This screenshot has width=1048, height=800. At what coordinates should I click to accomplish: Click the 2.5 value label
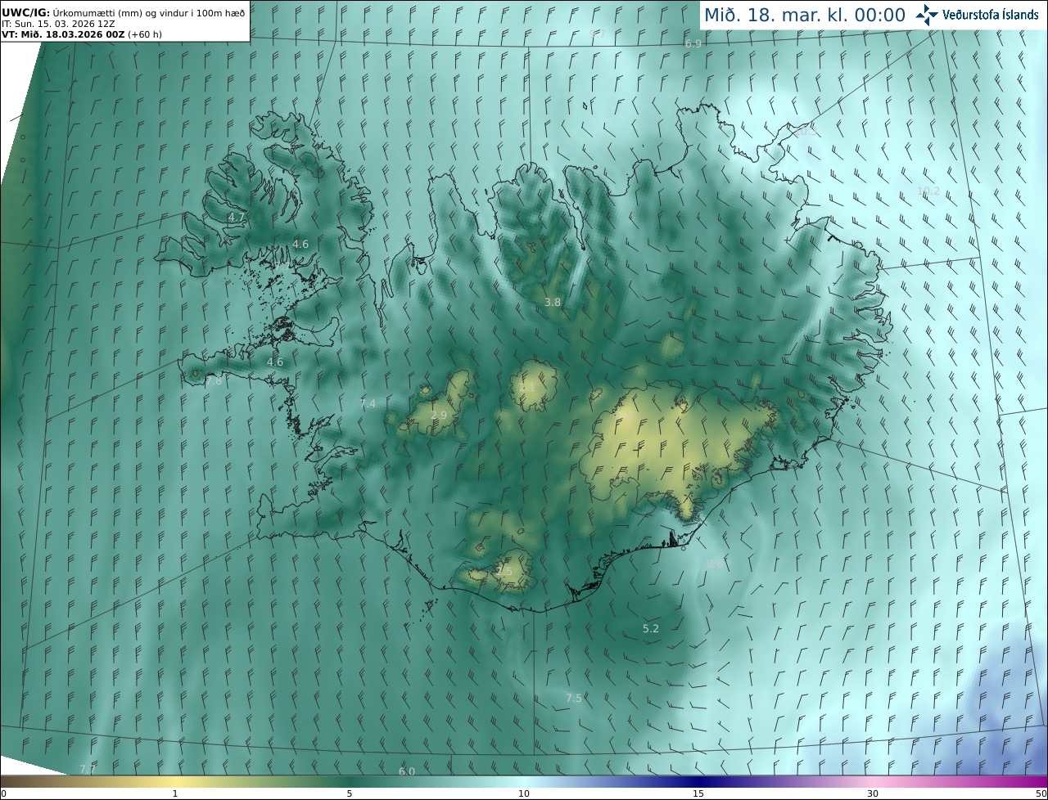pos(504,571)
